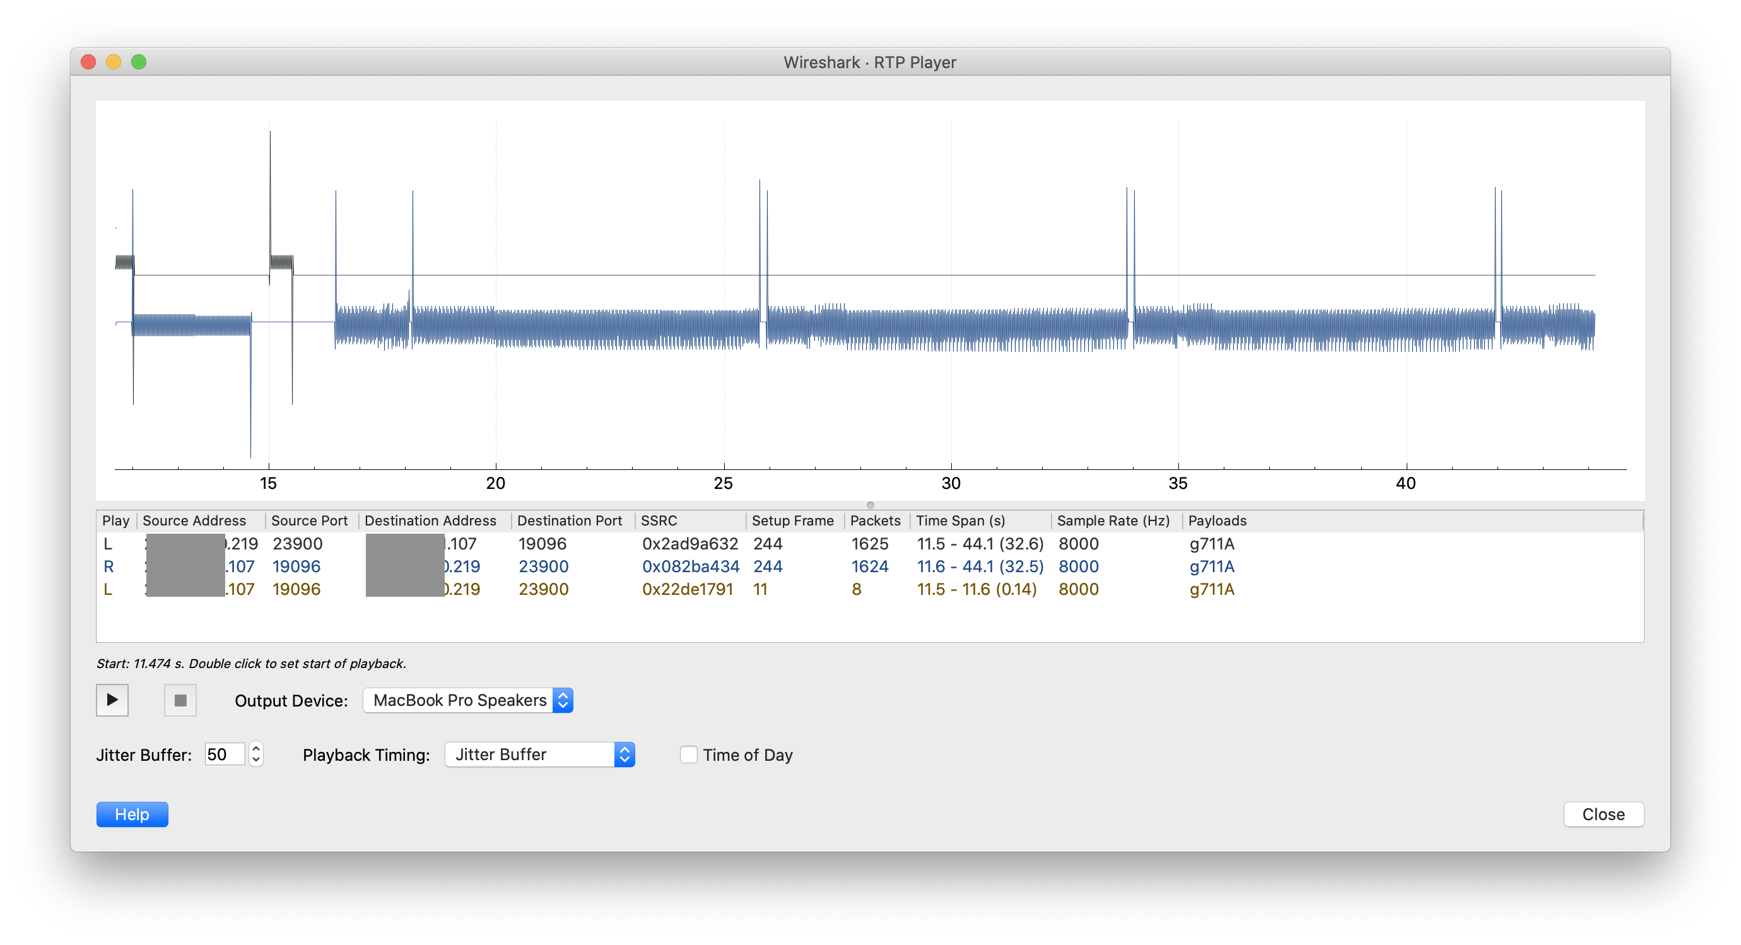Click the Help button
Image resolution: width=1741 pixels, height=945 pixels.
click(132, 814)
